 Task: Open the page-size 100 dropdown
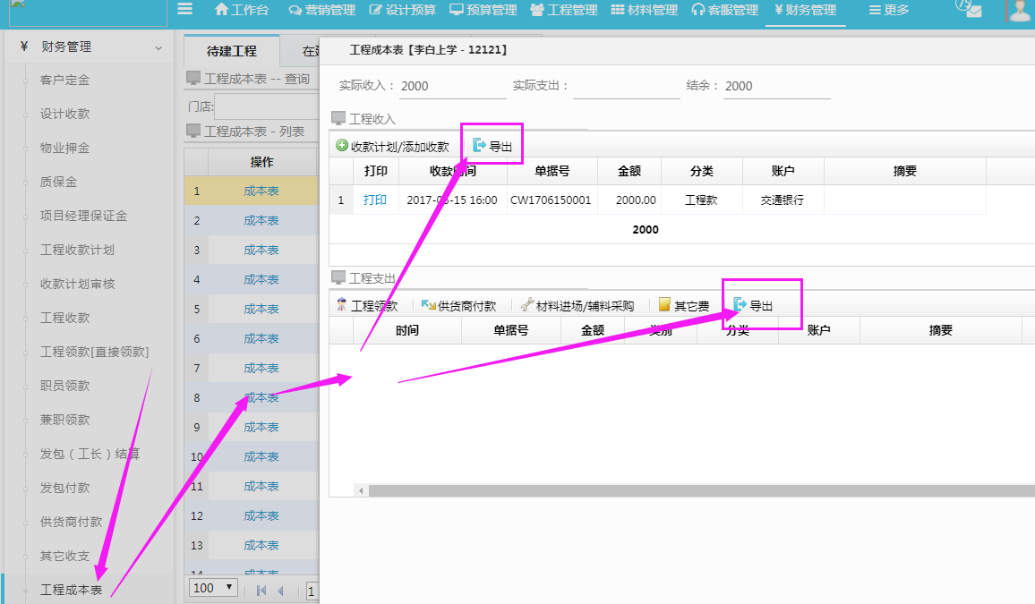(212, 588)
